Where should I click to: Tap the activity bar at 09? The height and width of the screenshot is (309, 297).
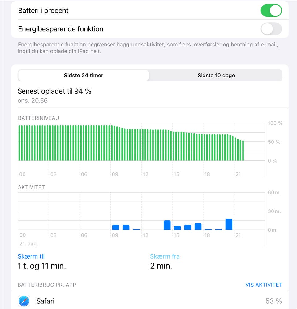click(116, 227)
